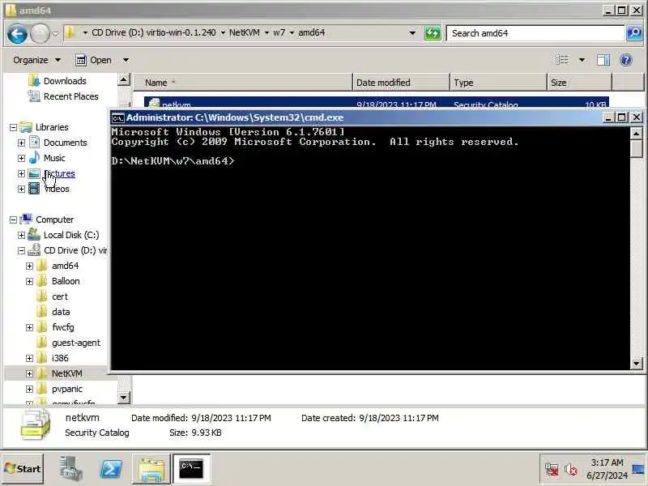Select the i386 folder in the tree
The width and height of the screenshot is (648, 486).
click(x=60, y=358)
